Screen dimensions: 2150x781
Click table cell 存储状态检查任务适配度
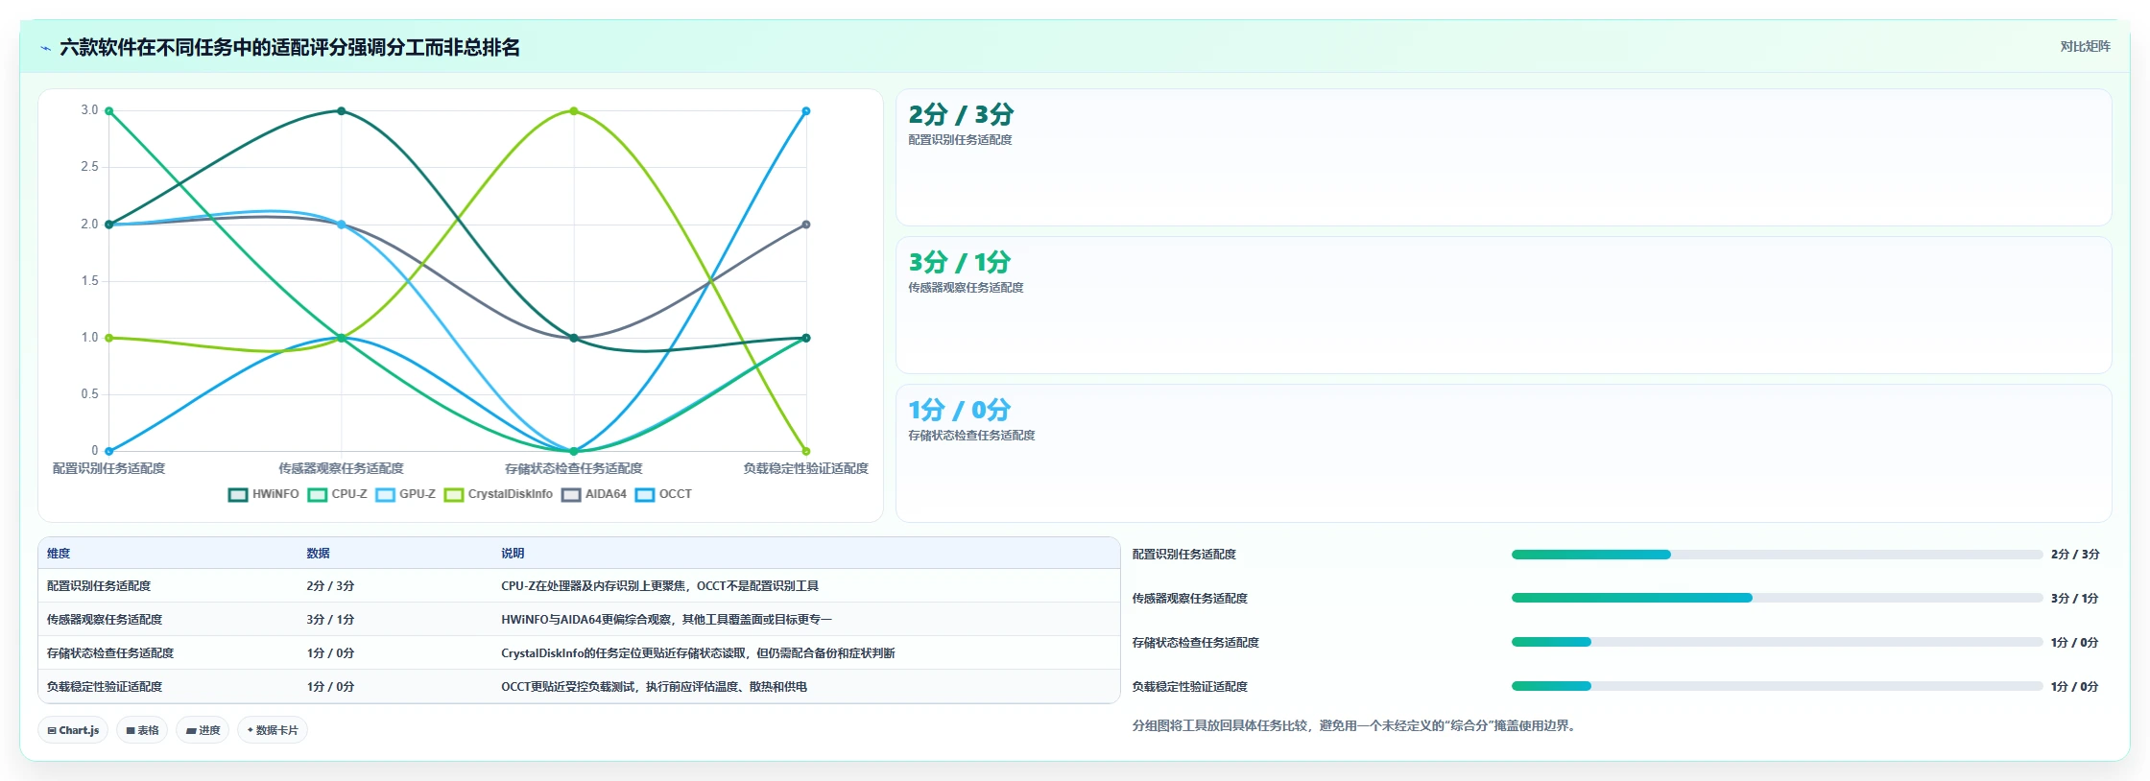[x=110, y=653]
